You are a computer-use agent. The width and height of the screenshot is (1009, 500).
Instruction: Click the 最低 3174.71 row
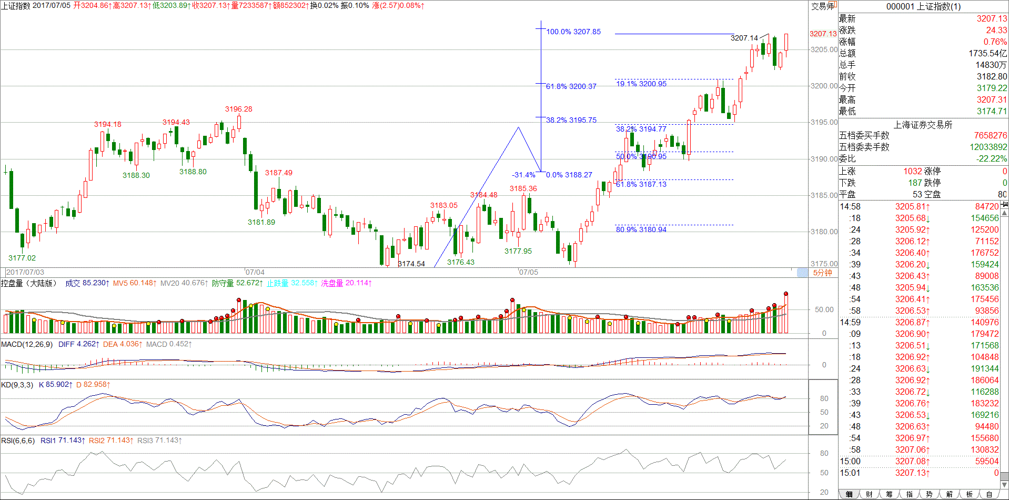pyautogui.click(x=923, y=111)
